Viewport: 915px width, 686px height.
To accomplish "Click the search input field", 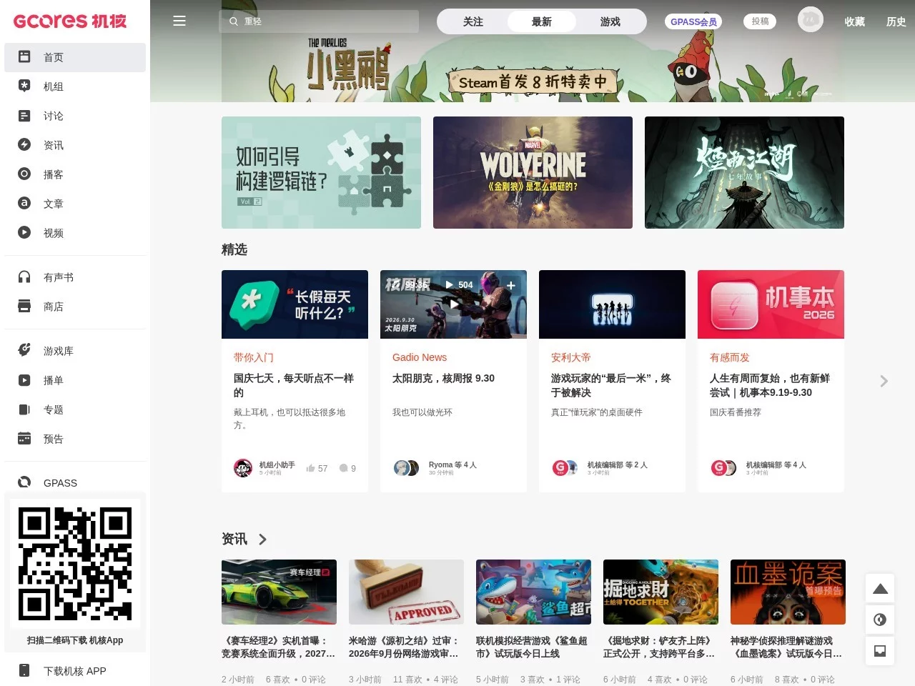I will (319, 21).
